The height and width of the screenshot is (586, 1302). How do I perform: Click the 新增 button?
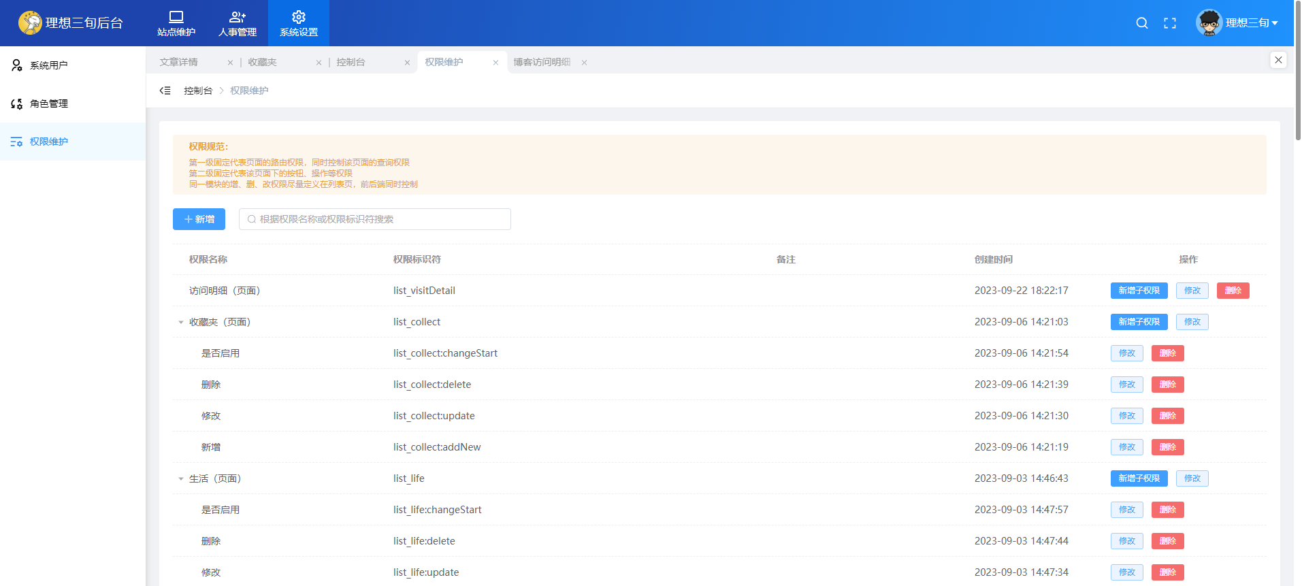pos(199,219)
